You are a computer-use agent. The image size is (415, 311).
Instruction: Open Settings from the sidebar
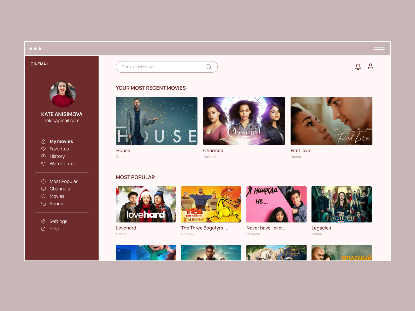tap(58, 221)
